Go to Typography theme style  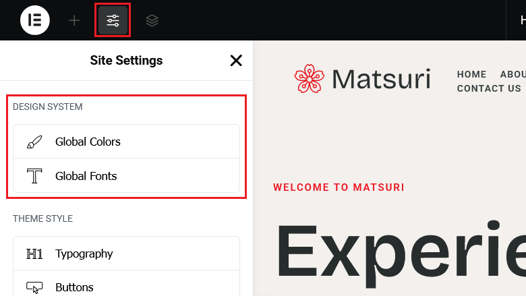click(x=84, y=254)
